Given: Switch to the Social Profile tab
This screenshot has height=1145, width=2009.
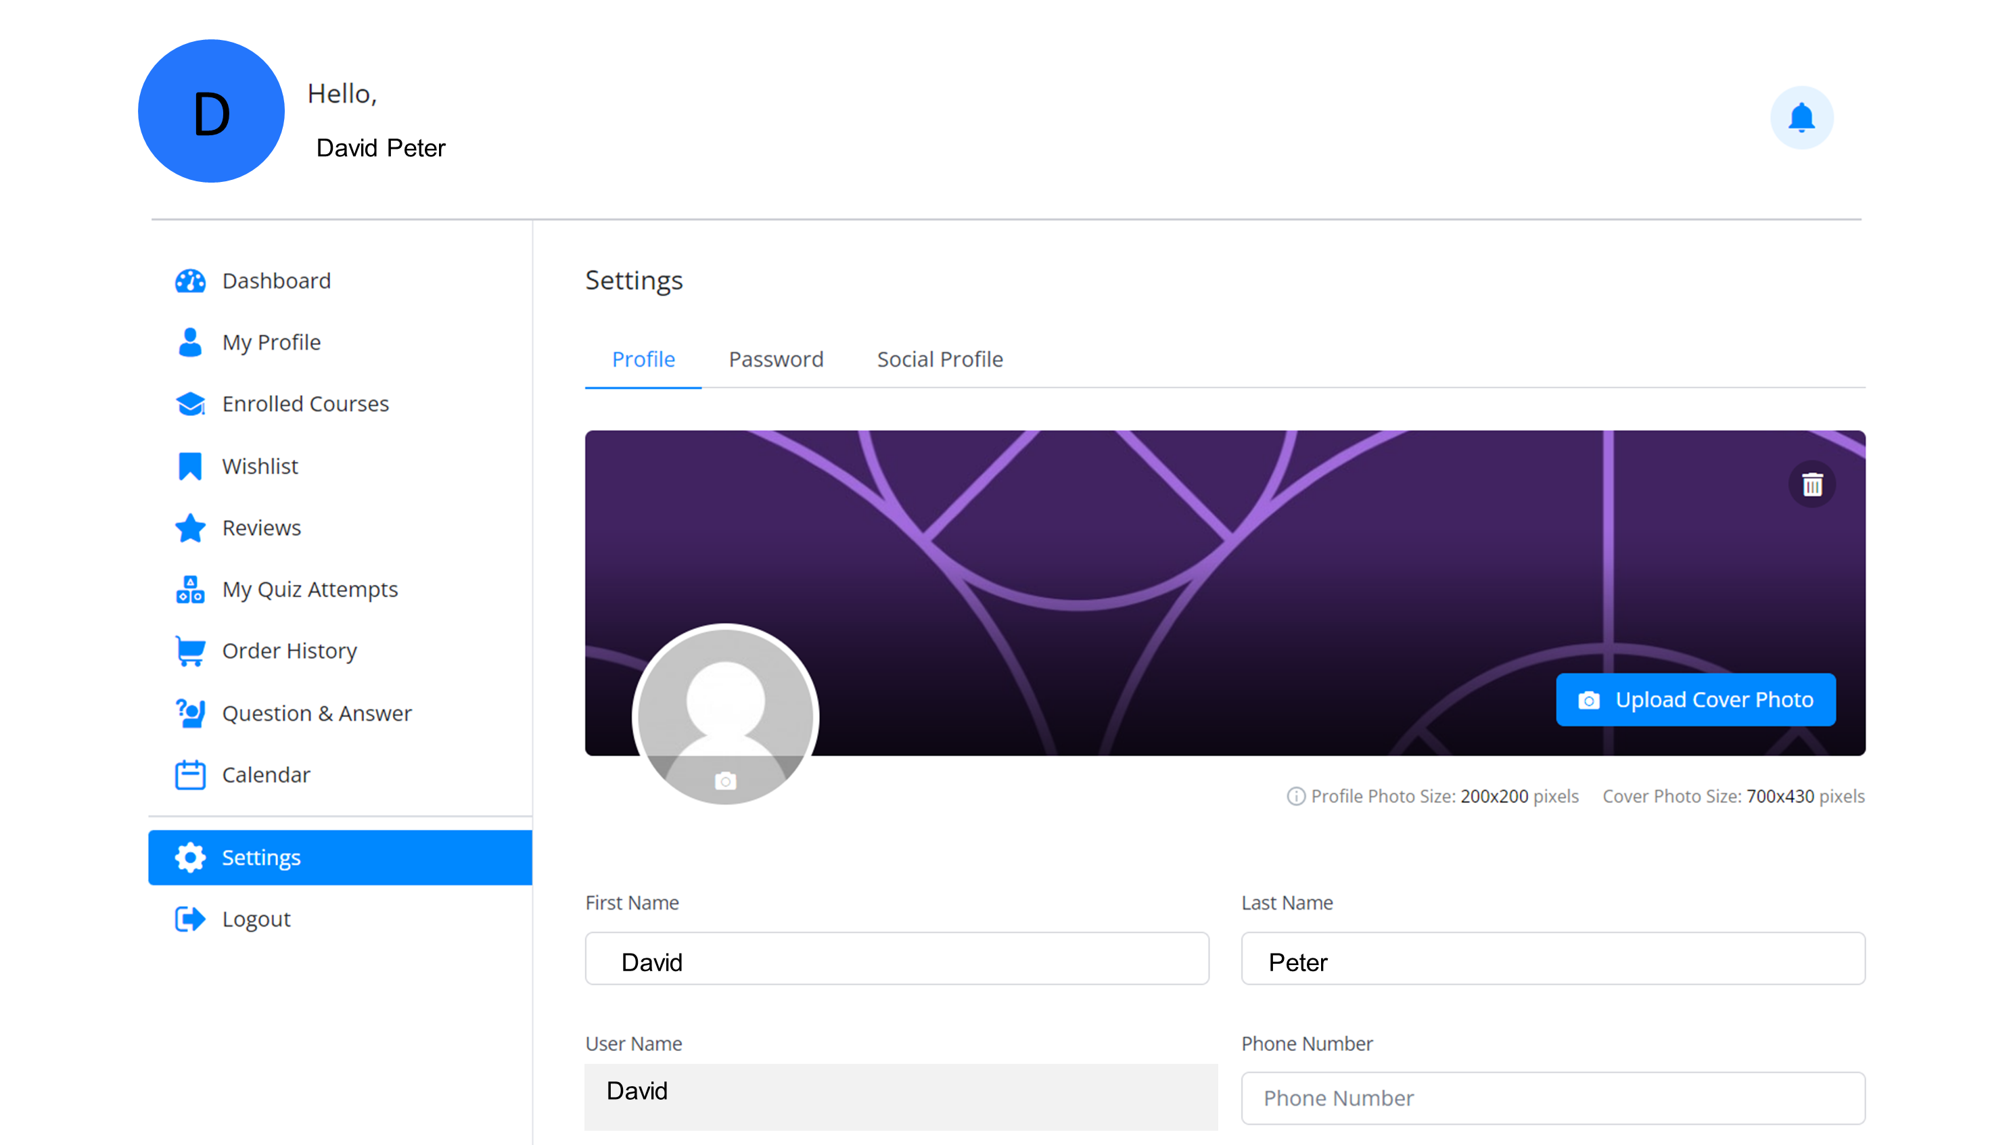Looking at the screenshot, I should (x=940, y=359).
